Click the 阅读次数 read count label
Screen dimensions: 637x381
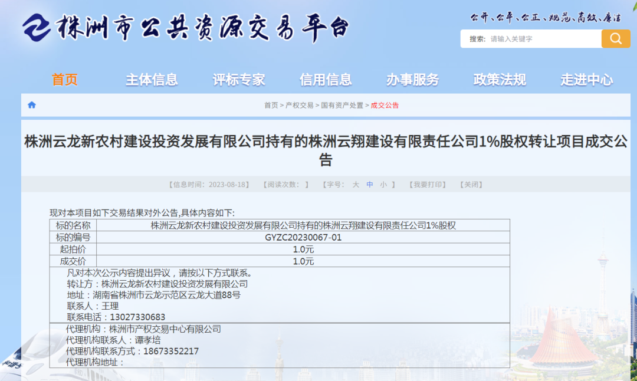[286, 185]
